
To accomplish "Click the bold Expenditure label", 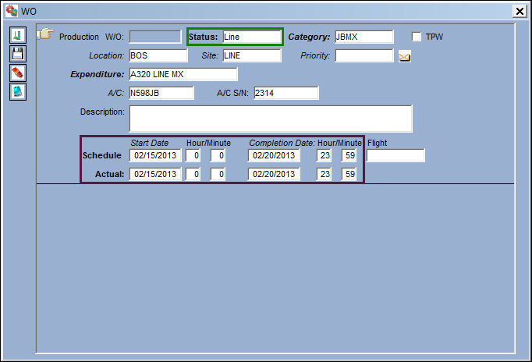I will 98,74.
